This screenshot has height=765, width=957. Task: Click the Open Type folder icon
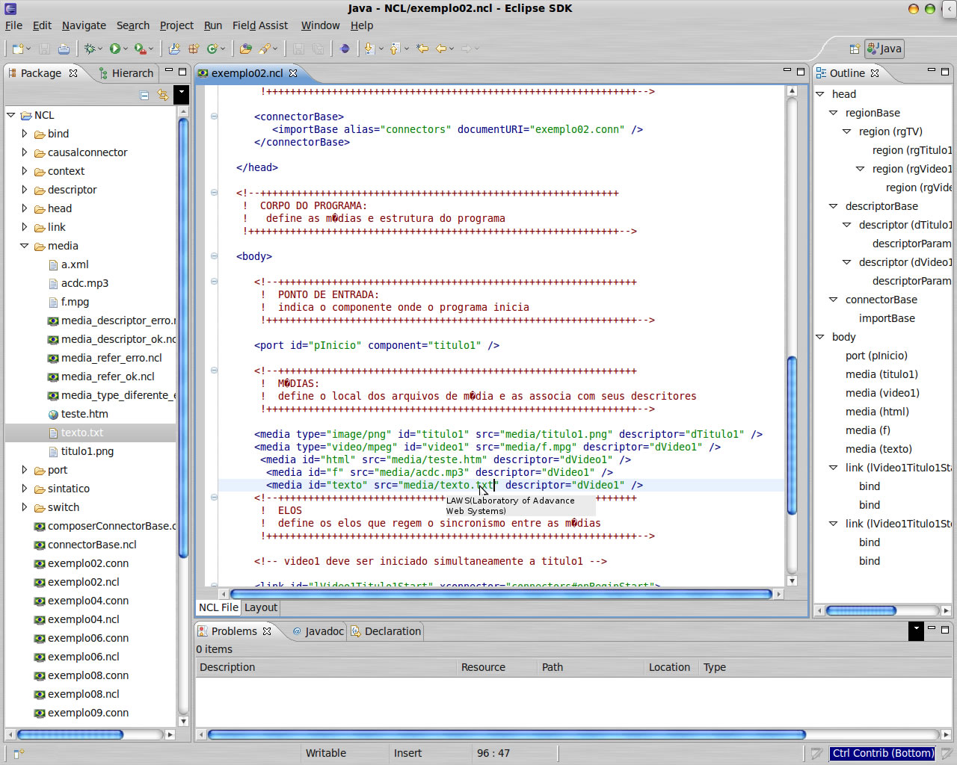pyautogui.click(x=245, y=49)
